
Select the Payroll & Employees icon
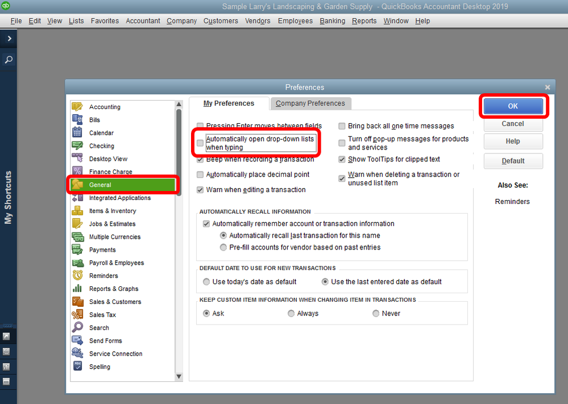point(77,263)
